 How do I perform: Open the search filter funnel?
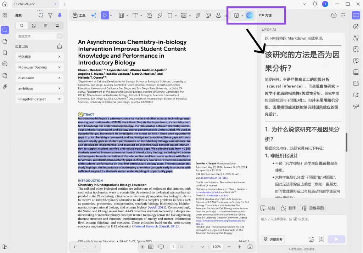(x=50, y=16)
